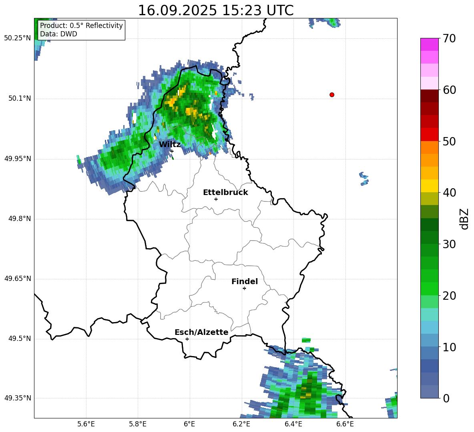Click the 49.35°N latitude label
This screenshot has height=432, width=474.
[x=18, y=398]
